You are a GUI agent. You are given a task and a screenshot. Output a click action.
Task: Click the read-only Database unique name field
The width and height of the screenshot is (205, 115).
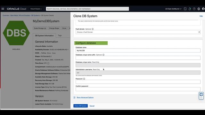point(138,65)
